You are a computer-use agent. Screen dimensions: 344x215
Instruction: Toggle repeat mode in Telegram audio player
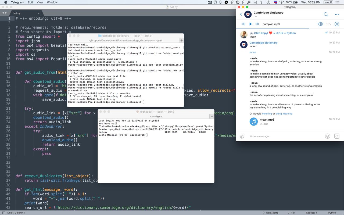[329, 24]
